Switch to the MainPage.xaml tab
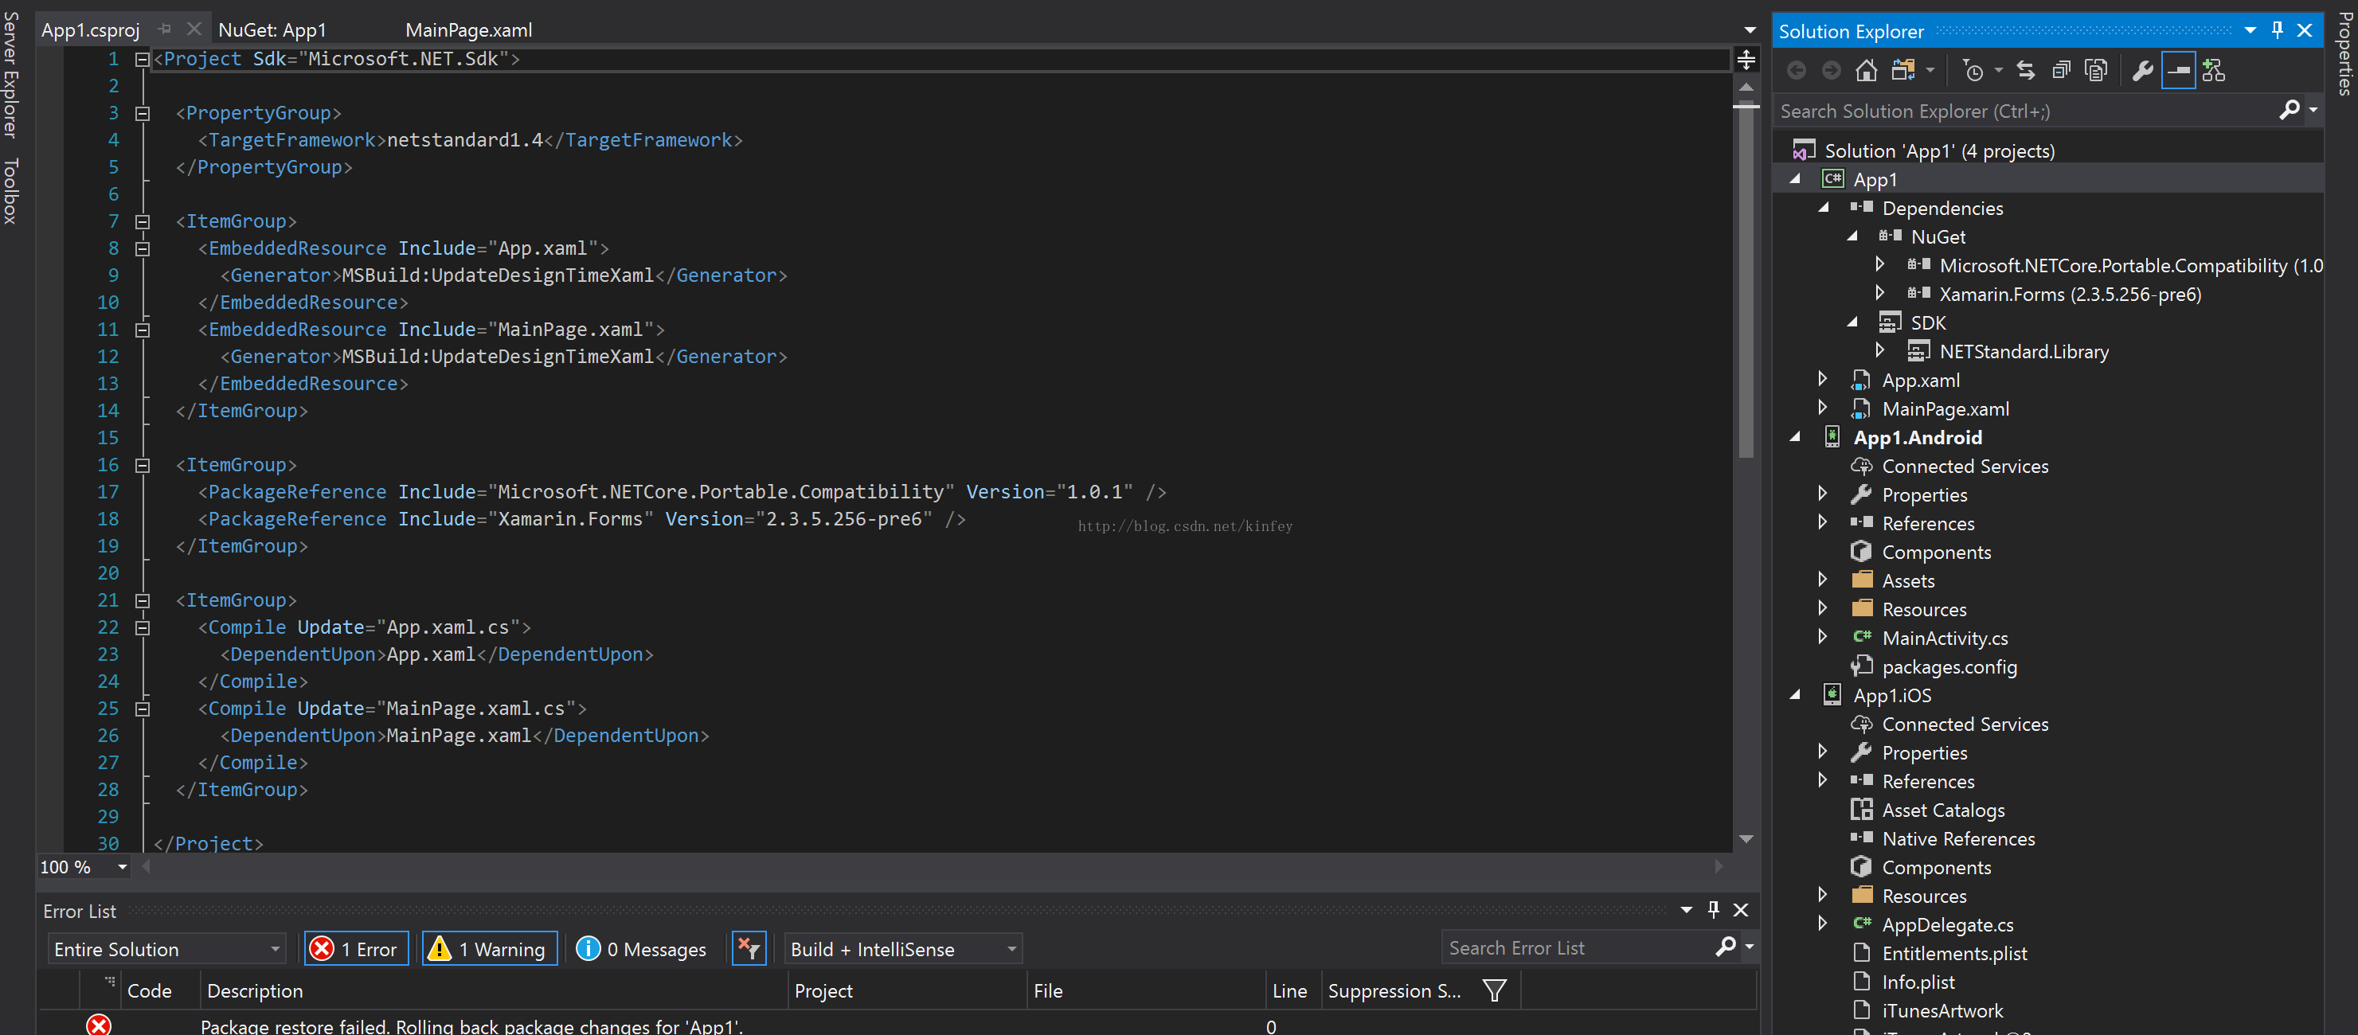Viewport: 2358px width, 1035px height. click(469, 30)
